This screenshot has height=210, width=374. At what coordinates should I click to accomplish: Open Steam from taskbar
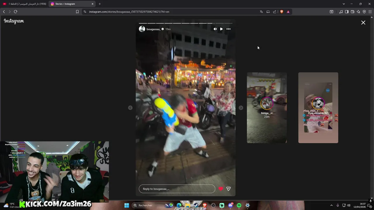pos(196,205)
